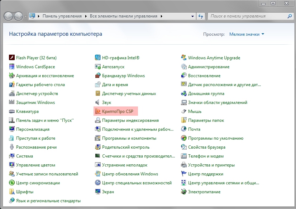Screen dimensions: 296x209
Task: Open the Распознавание речи microphone icon
Action: 12,147
